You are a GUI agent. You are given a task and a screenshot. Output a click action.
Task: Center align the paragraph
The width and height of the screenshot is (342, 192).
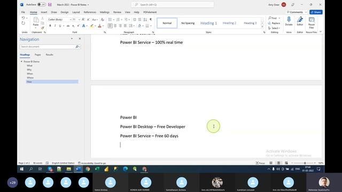[115, 26]
